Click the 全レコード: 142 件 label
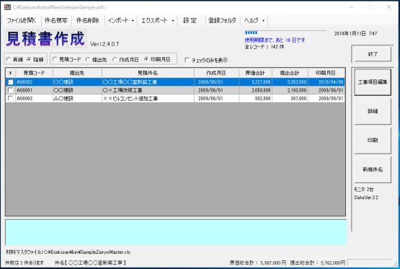Screen dimensions: 400x269 pos(264,47)
